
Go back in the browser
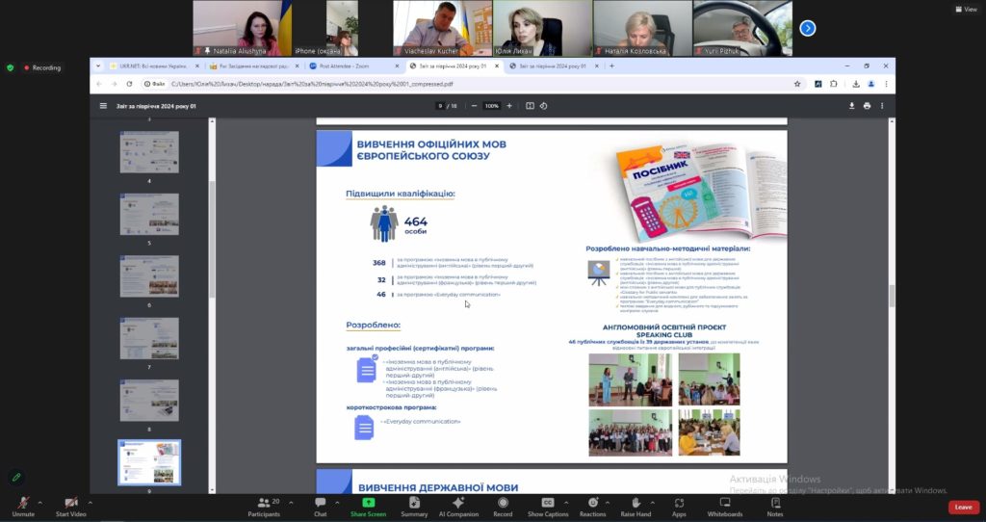(x=99, y=84)
